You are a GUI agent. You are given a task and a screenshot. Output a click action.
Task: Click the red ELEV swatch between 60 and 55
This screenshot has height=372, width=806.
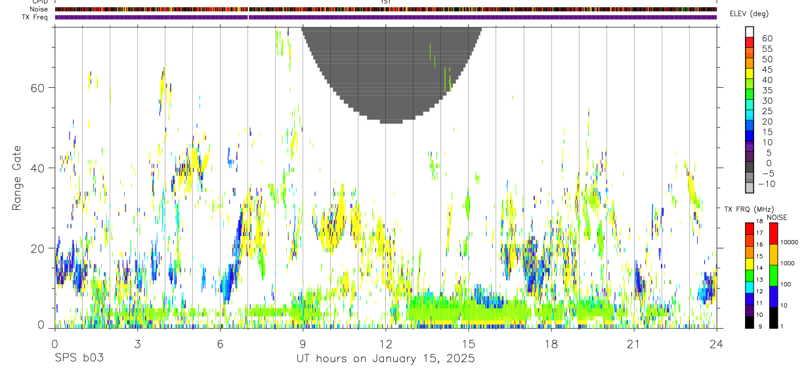tap(750, 41)
